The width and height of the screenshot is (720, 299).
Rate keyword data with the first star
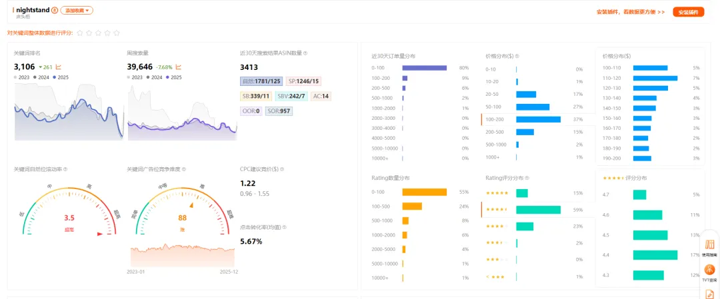(80, 33)
